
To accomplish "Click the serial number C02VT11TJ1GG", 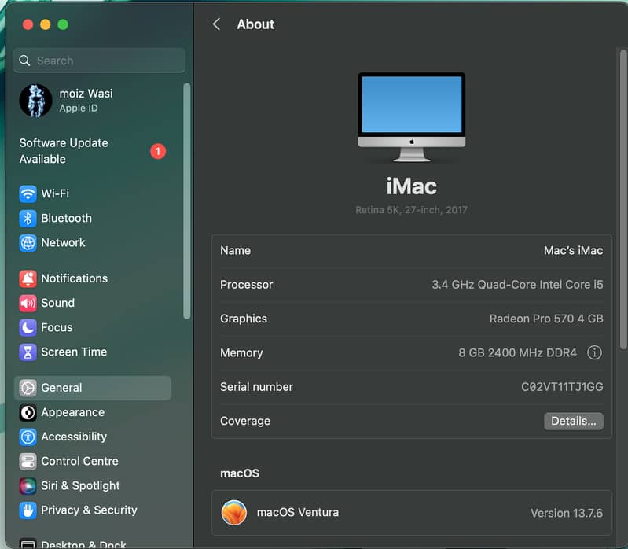I will tap(562, 387).
